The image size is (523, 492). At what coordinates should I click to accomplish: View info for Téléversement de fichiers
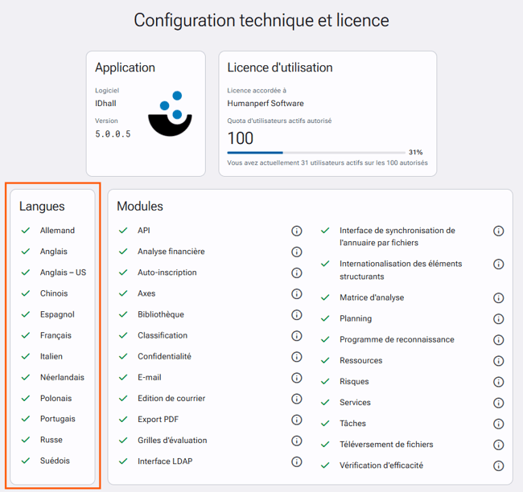click(x=498, y=445)
